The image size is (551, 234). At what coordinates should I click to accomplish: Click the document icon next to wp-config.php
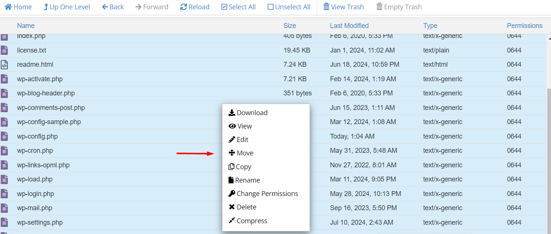pos(4,136)
